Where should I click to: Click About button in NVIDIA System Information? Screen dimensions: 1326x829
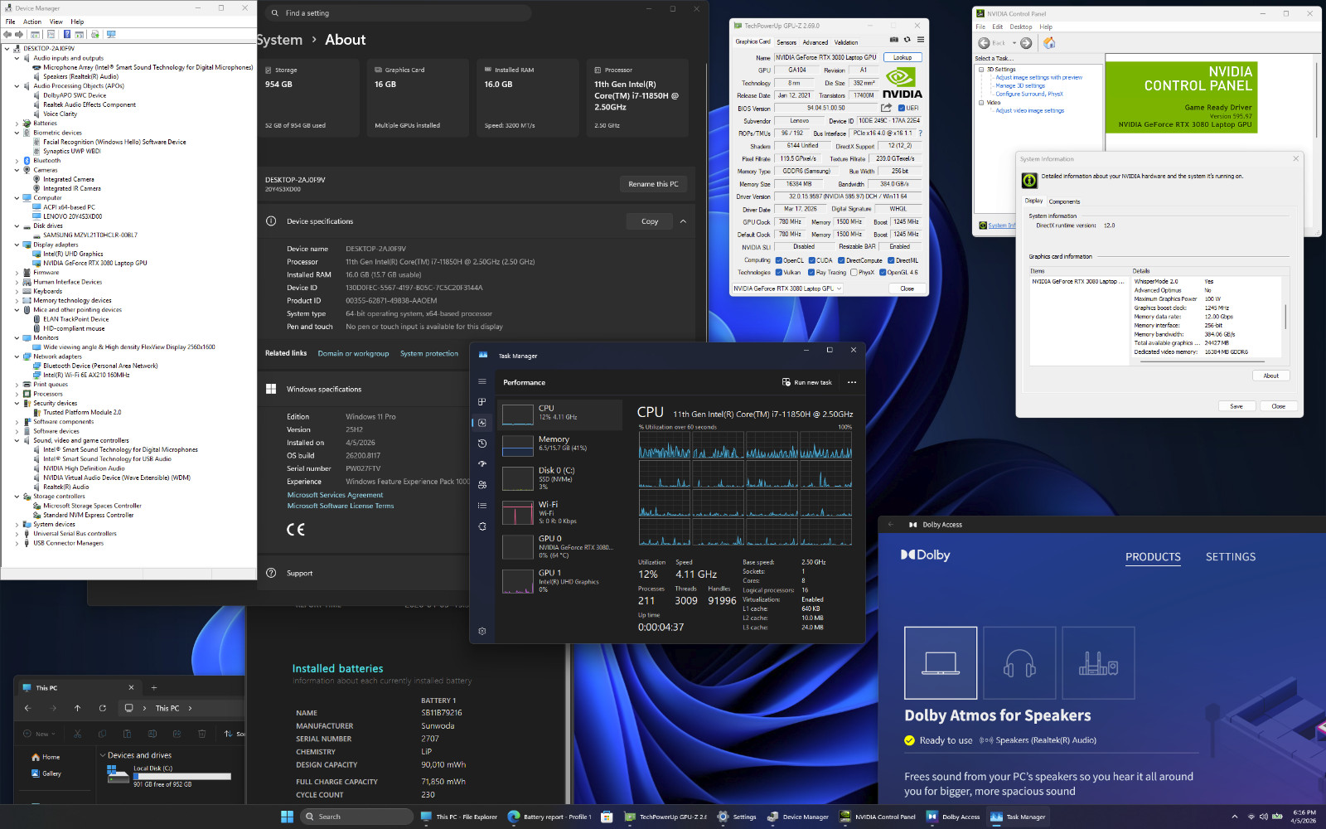(x=1270, y=376)
